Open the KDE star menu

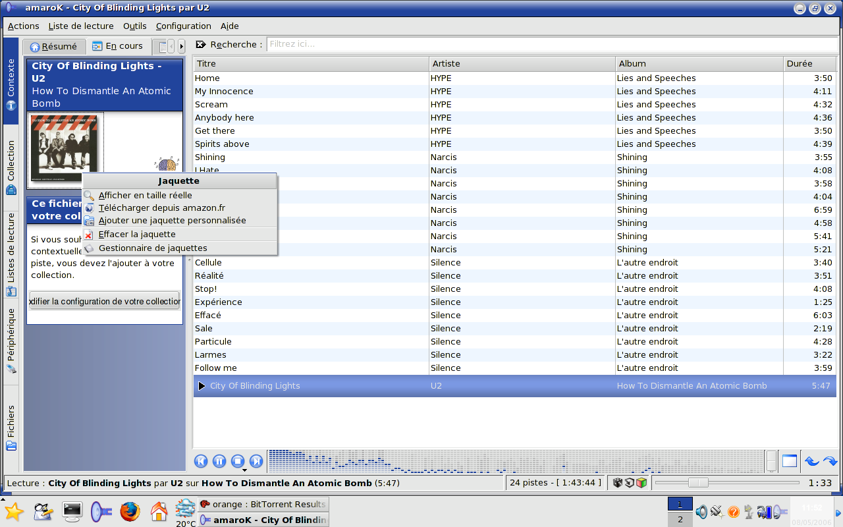14,512
